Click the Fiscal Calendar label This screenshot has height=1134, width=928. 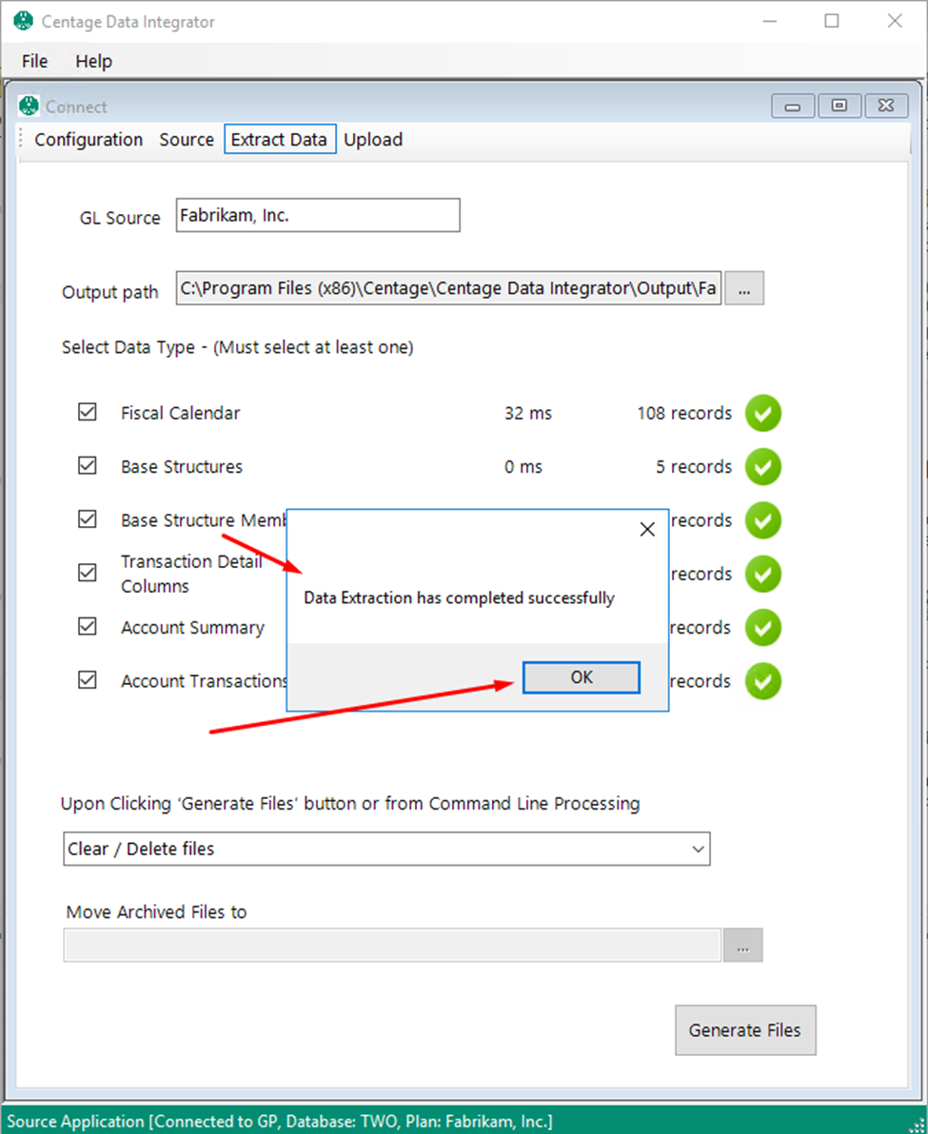pyautogui.click(x=180, y=413)
